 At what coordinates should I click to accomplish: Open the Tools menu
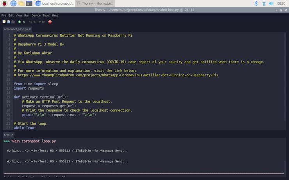(x=46, y=16)
